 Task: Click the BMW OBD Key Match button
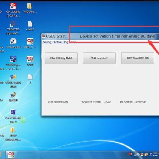[61, 58]
